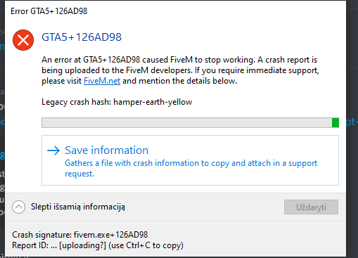
Task: Click the blue GTA5+126AD98 heading
Action: [82, 37]
